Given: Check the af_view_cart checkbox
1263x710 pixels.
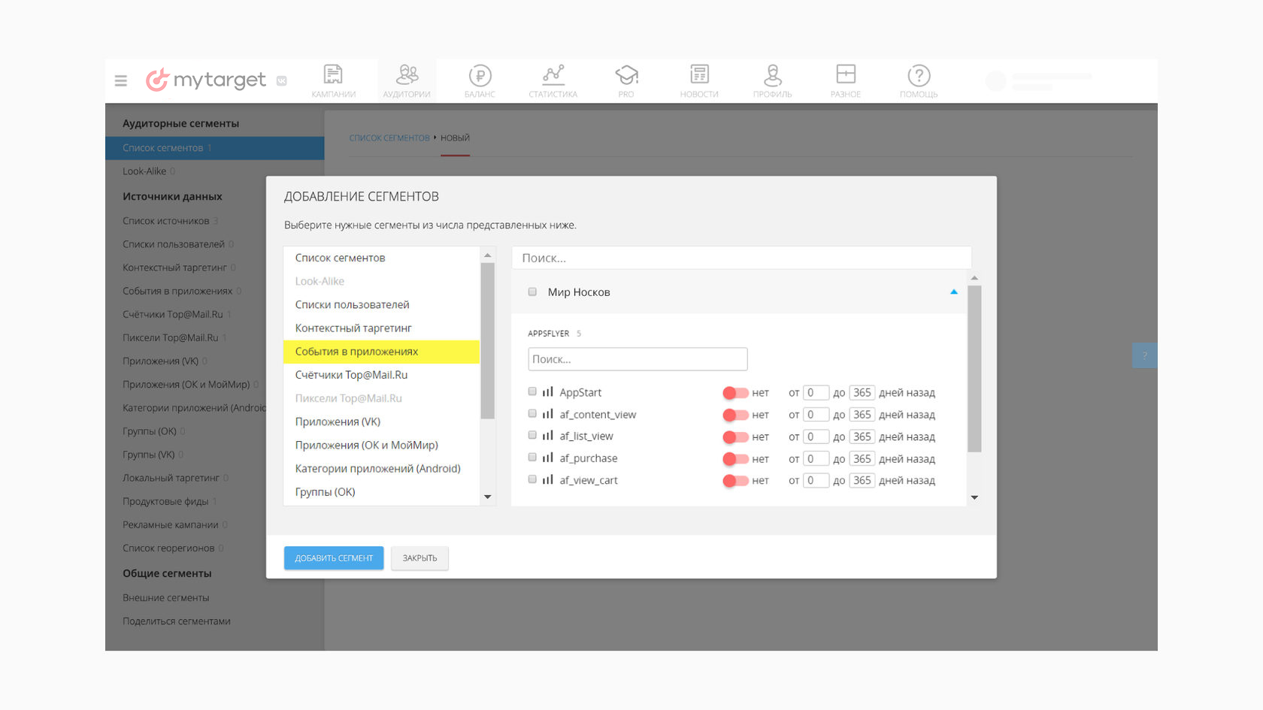Looking at the screenshot, I should pos(532,479).
